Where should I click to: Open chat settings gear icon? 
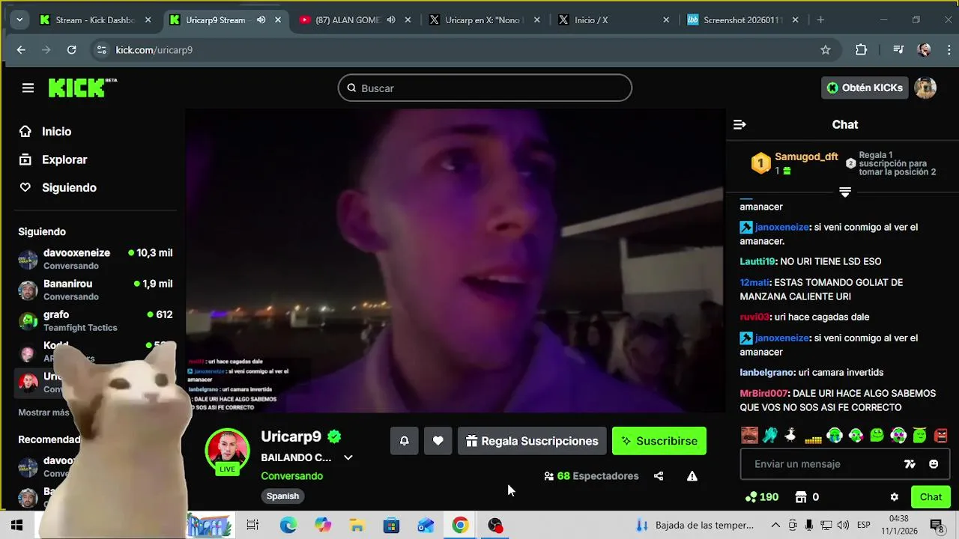(x=894, y=497)
